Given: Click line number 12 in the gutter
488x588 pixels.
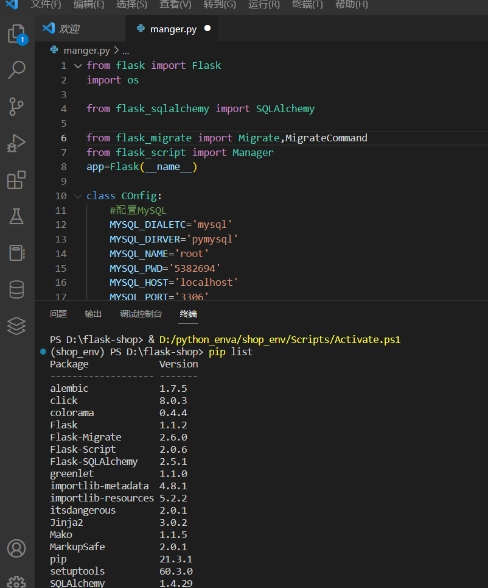Looking at the screenshot, I should [61, 225].
